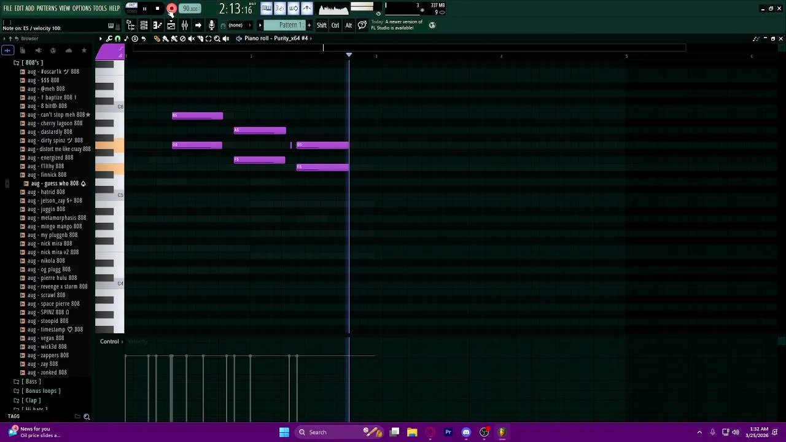Open the piano roll view button
786x442 pixels.
pyautogui.click(x=157, y=25)
